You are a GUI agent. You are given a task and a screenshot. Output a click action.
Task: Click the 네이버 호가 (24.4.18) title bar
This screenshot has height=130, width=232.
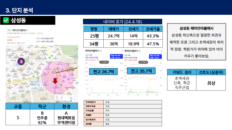click(123, 22)
